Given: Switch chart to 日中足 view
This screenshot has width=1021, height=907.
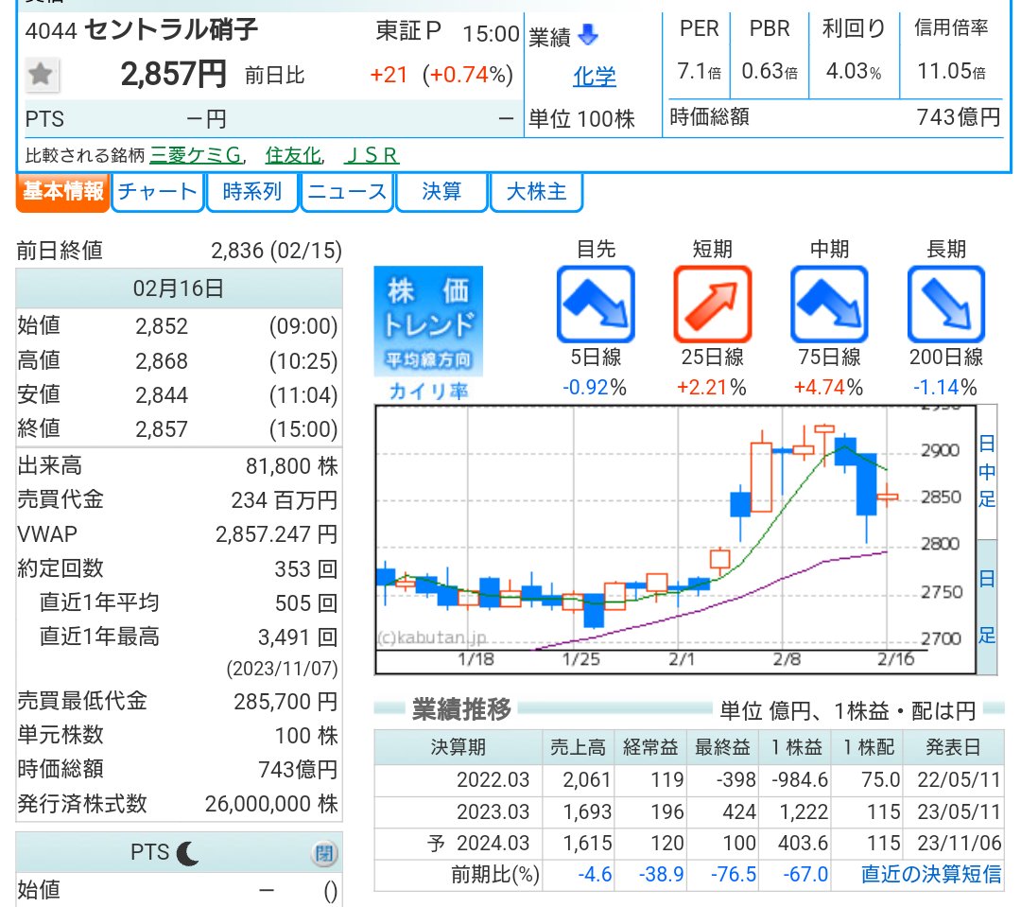Looking at the screenshot, I should point(987,472).
